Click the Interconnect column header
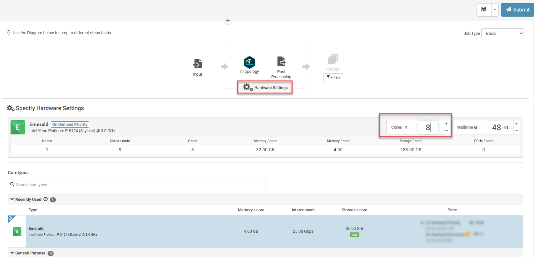Image resolution: width=534 pixels, height=257 pixels. [x=303, y=210]
